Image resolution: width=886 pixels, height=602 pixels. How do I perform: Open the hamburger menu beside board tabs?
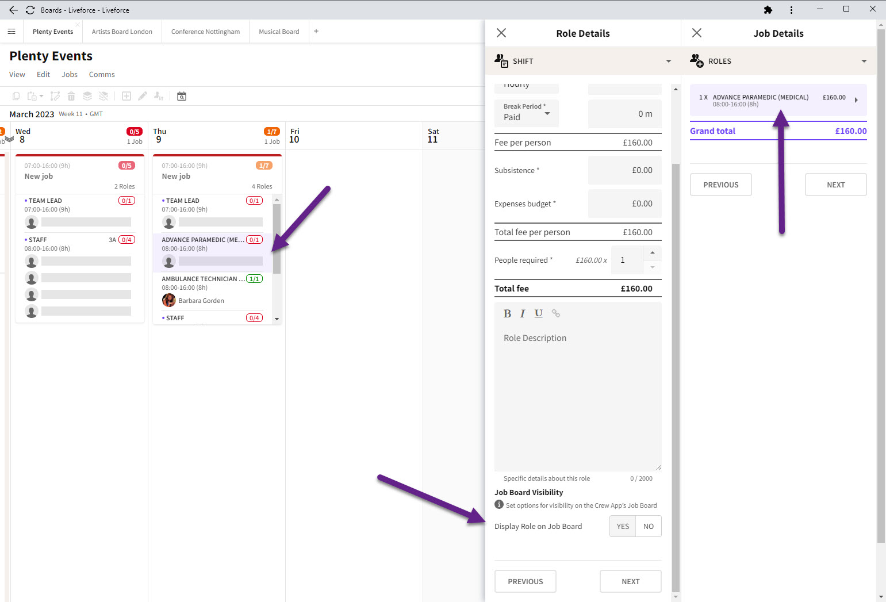point(11,32)
